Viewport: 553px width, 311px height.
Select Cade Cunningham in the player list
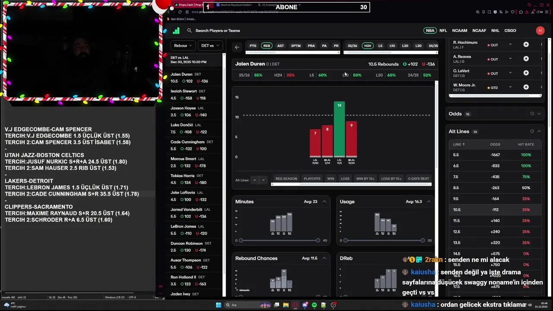(194, 145)
